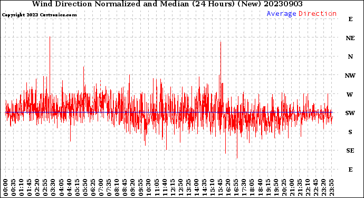Click the 16:20 time axis label
The height and width of the screenshot is (198, 364).
[228, 187]
